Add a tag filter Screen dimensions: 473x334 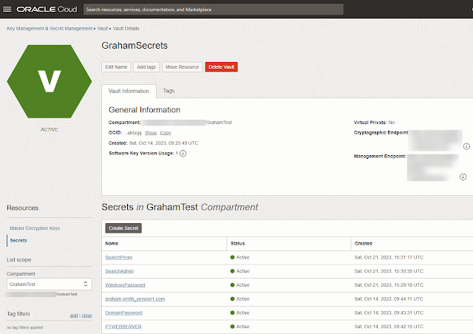tap(74, 316)
